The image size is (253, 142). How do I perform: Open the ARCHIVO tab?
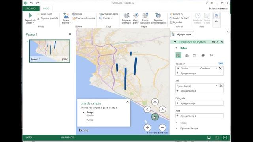[x=30, y=9]
